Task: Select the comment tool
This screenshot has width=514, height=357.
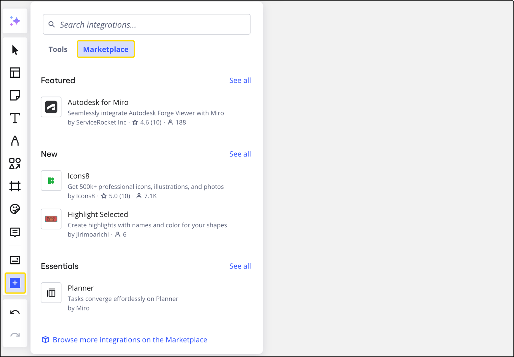Action: click(x=15, y=232)
